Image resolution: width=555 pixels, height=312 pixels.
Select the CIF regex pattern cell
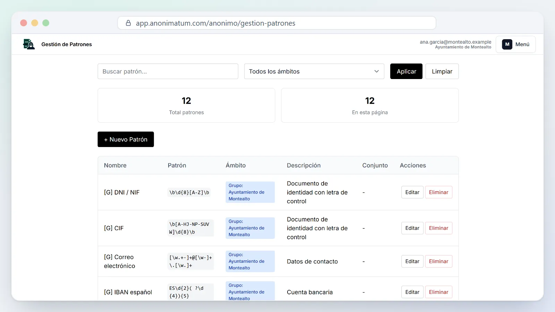click(x=191, y=228)
